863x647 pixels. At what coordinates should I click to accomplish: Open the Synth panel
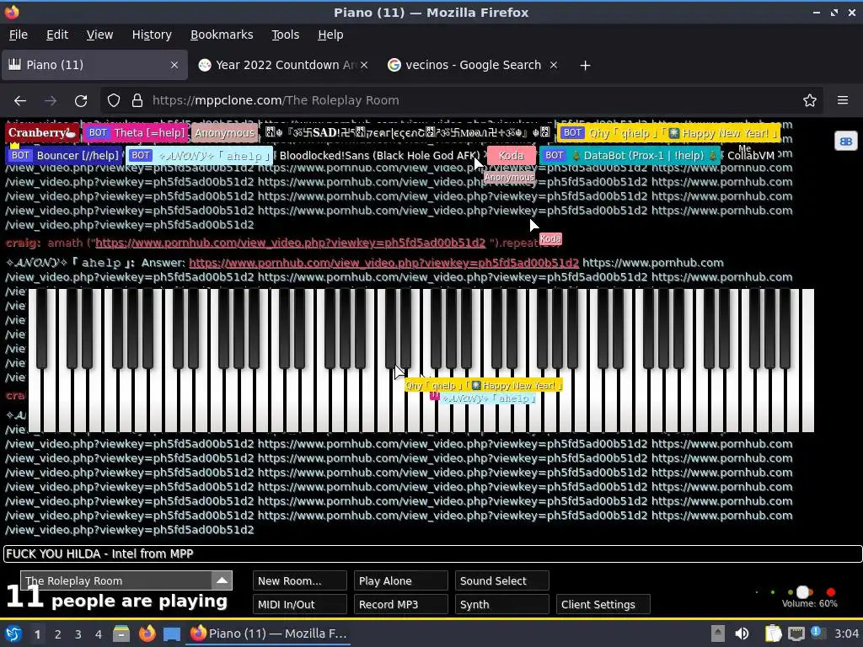502,604
